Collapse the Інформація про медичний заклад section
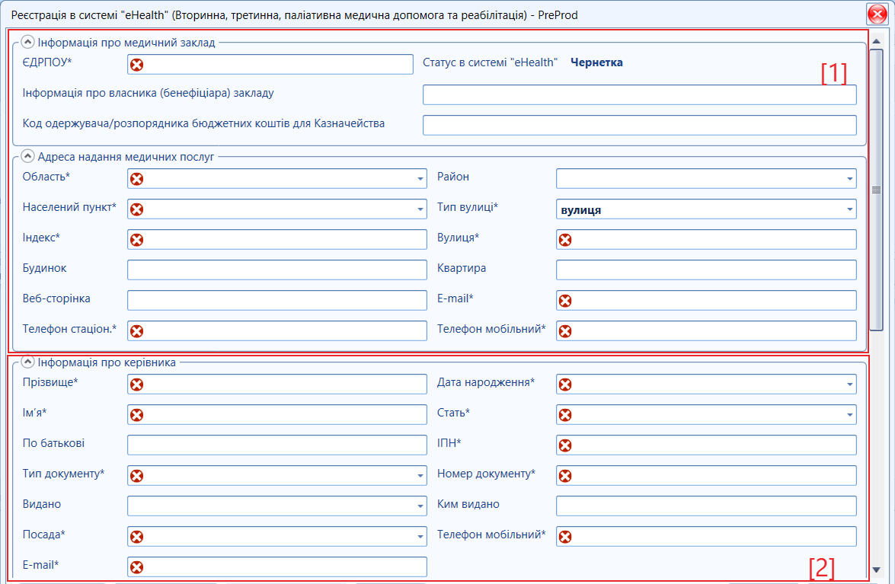Image resolution: width=895 pixels, height=584 pixels. 27,42
